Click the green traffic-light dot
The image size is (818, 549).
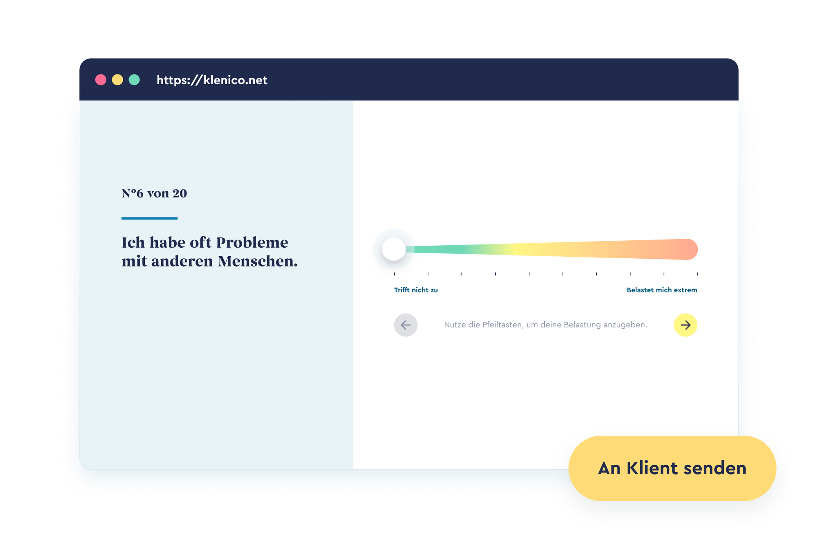(x=135, y=80)
